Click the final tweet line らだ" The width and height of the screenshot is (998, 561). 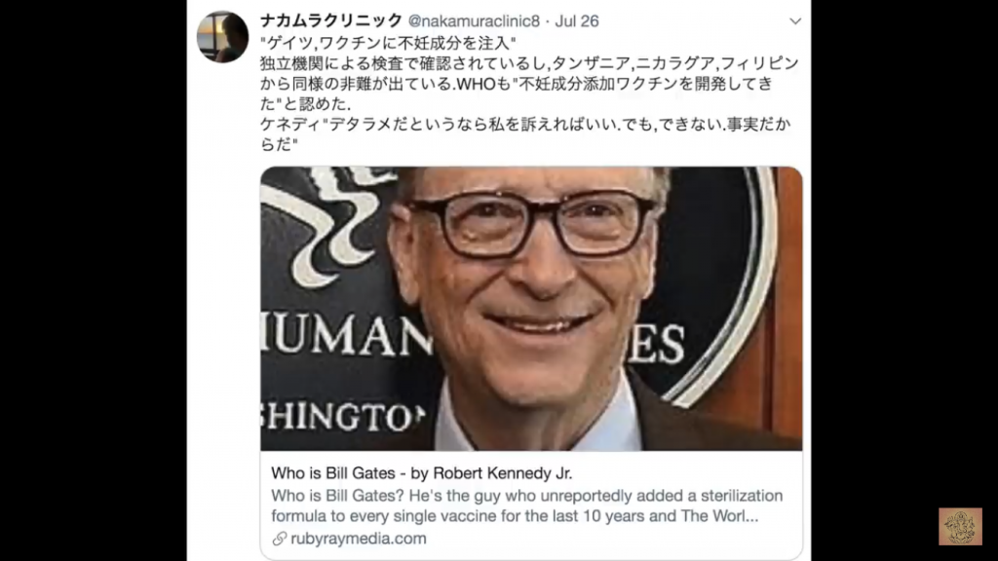(279, 144)
